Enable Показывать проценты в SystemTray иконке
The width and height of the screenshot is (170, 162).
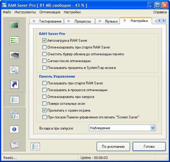pyautogui.click(x=44, y=68)
